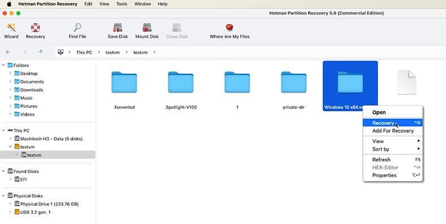
Task: Click This PC in the breadcrumb path
Action: 84,52
